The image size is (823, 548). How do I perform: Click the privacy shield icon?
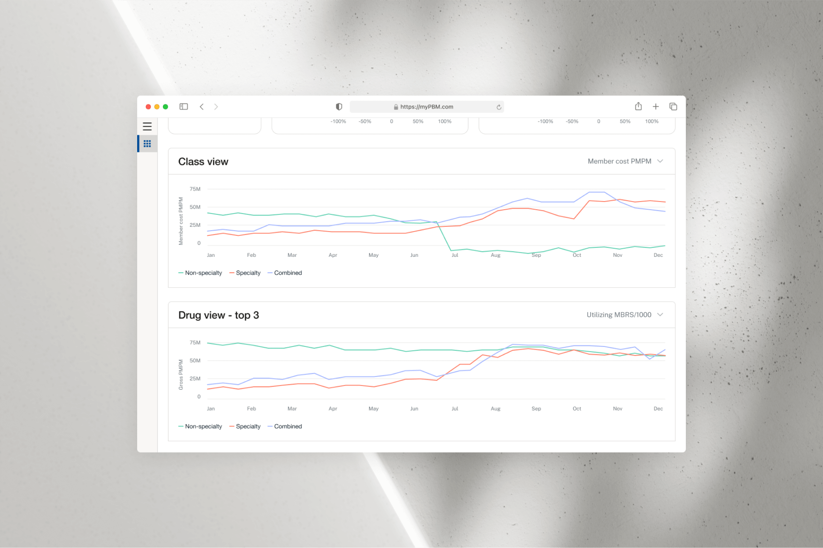click(339, 107)
